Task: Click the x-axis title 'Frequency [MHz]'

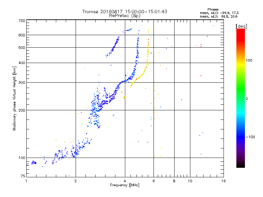Action: 125,185
